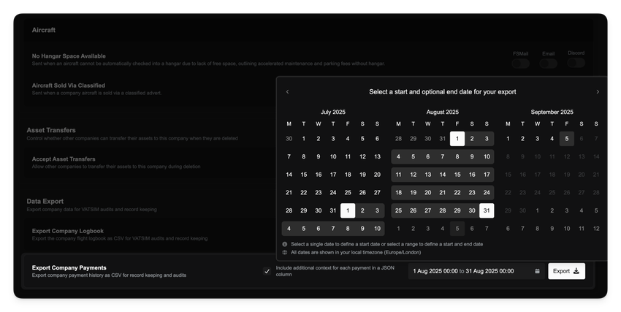Uncheck the include additional JSON context checkbox
This screenshot has width=621, height=312.
click(267, 271)
